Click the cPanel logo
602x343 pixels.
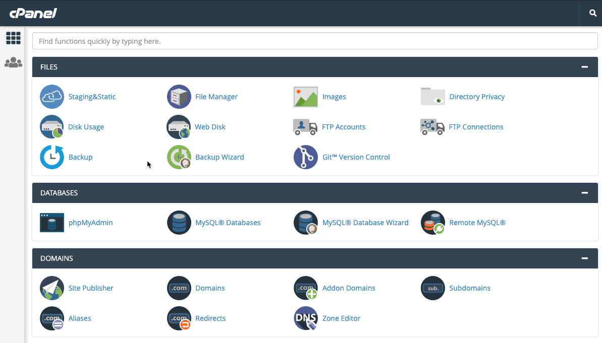click(x=33, y=14)
